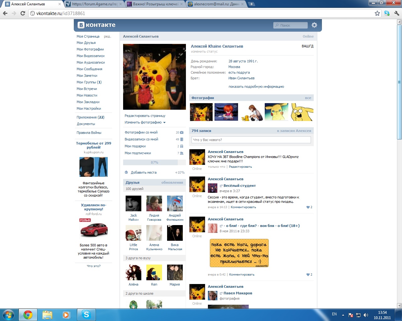
Task: Click the people icon next to 'Мои подписчики'
Action: (x=182, y=153)
